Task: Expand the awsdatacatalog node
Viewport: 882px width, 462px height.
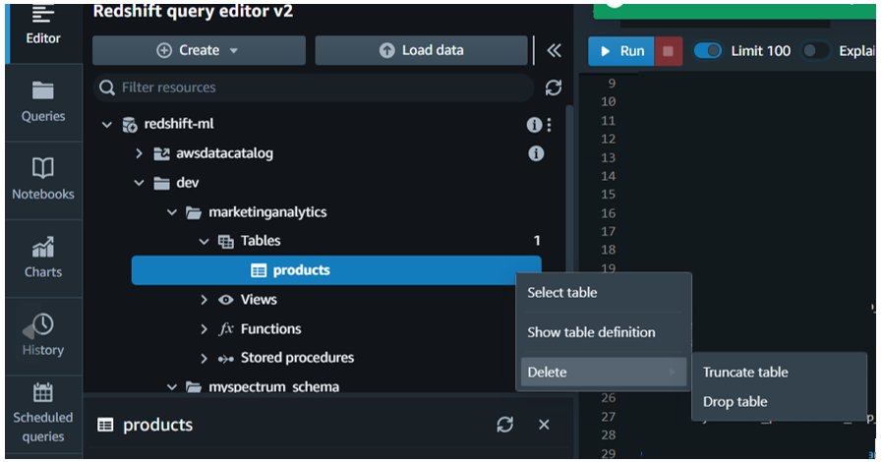Action: (x=139, y=153)
